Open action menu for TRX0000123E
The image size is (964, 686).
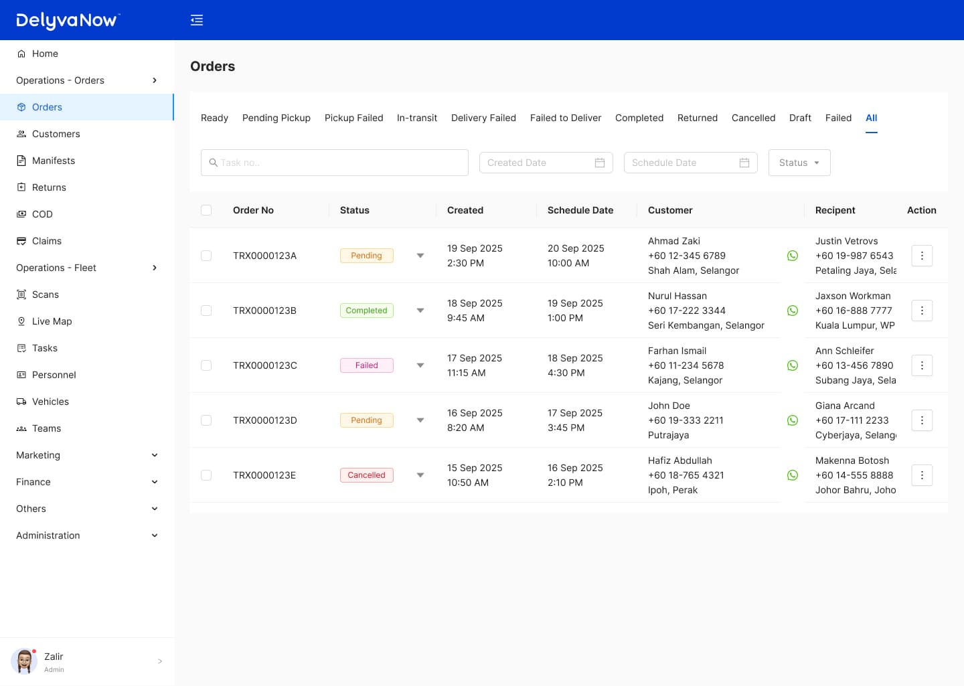click(922, 475)
